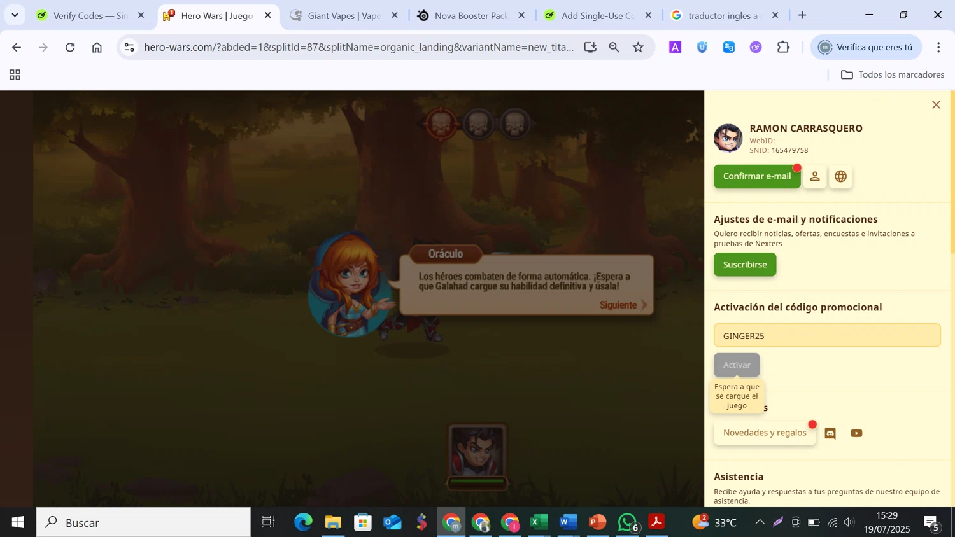This screenshot has height=537, width=955.
Task: Open the profile person icon button
Action: 814,176
